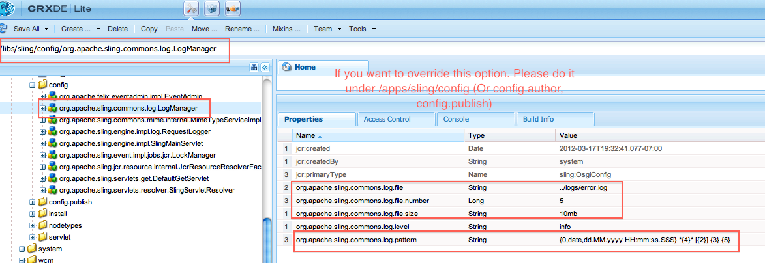This screenshot has width=765, height=263.
Task: Expand the system folder
Action: 22,249
